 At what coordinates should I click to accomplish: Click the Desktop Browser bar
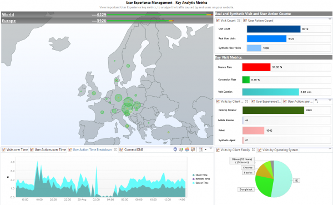tap(273, 110)
